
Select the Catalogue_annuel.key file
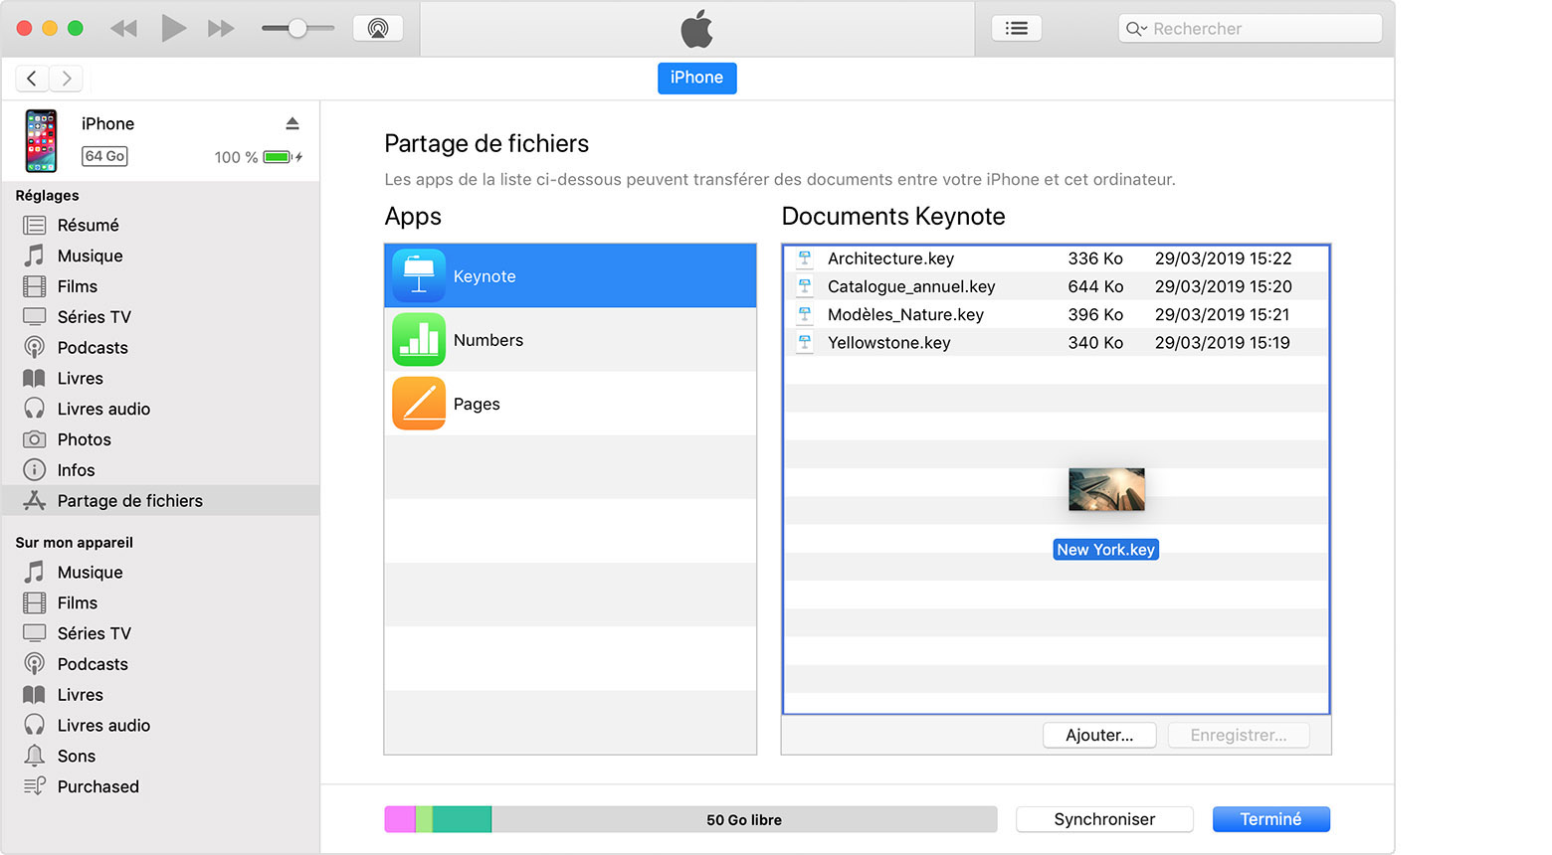(910, 286)
